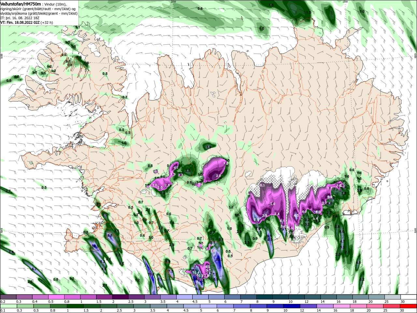Click the pink 0.5–0.8 swatch in upper legend row

point(56,297)
